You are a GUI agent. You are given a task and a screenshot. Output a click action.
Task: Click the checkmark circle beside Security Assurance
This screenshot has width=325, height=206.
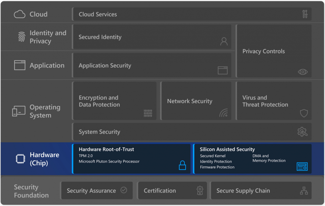[x=123, y=190]
